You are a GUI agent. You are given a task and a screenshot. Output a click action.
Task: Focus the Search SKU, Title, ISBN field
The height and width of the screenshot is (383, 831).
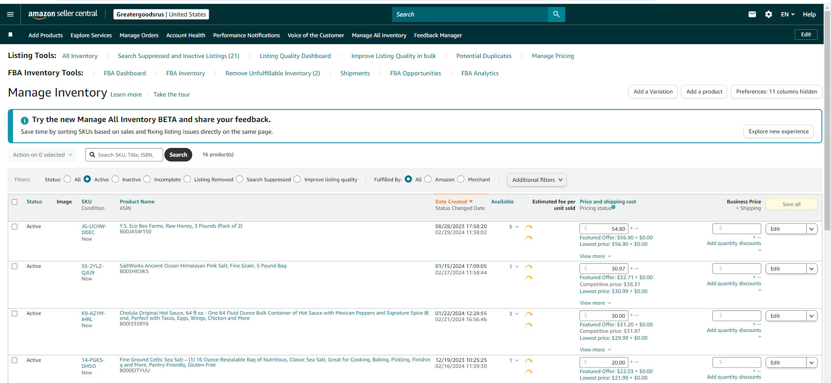click(x=124, y=154)
